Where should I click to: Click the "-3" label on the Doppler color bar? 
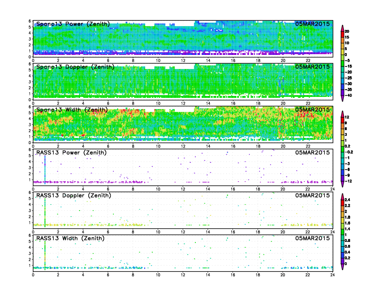coord(347,163)
